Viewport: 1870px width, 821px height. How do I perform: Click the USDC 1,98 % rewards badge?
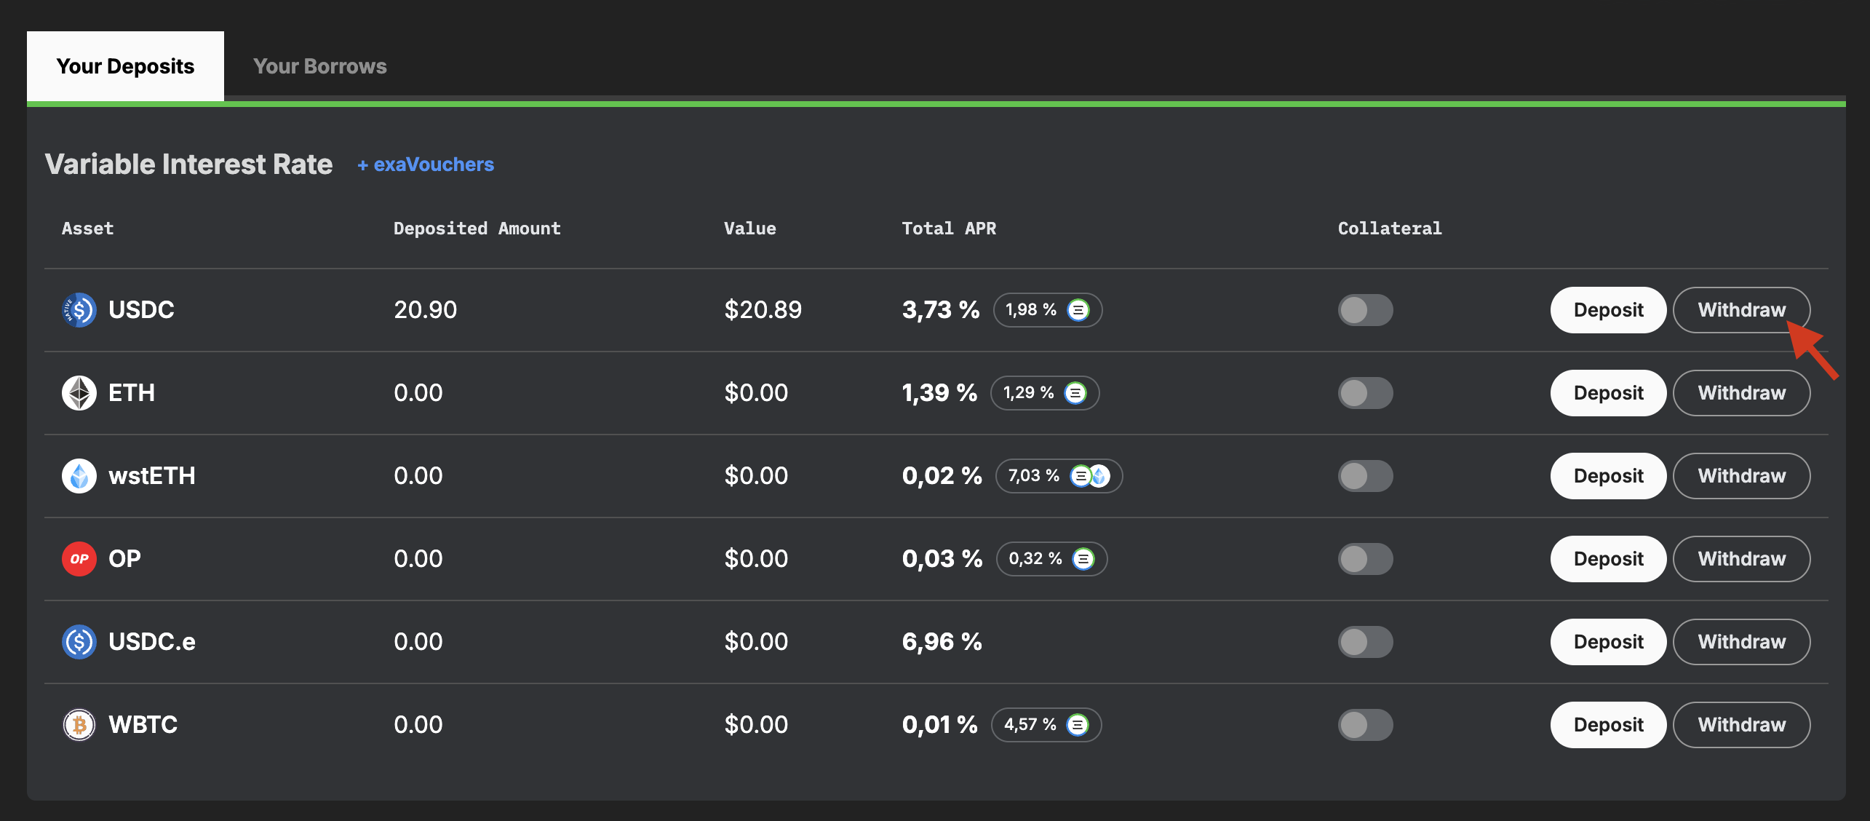pyautogui.click(x=1047, y=310)
